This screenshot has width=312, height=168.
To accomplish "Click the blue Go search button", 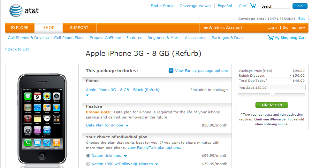I will click(x=300, y=6).
